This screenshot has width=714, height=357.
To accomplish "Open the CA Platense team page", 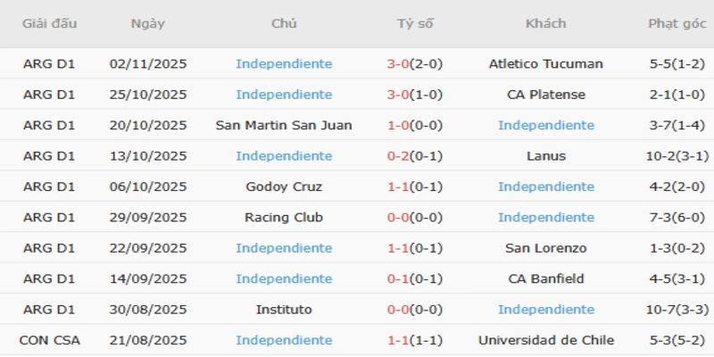I will [545, 95].
